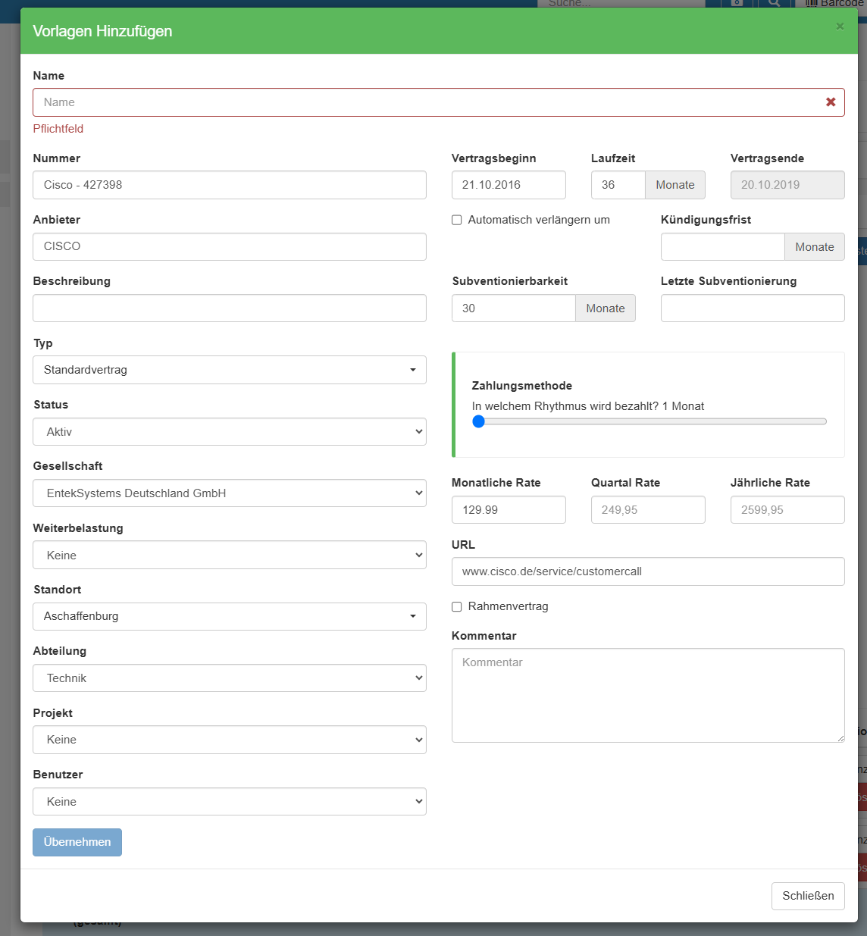Expand the Abteilung dropdown showing Technik
This screenshot has height=936, width=867.
(230, 678)
